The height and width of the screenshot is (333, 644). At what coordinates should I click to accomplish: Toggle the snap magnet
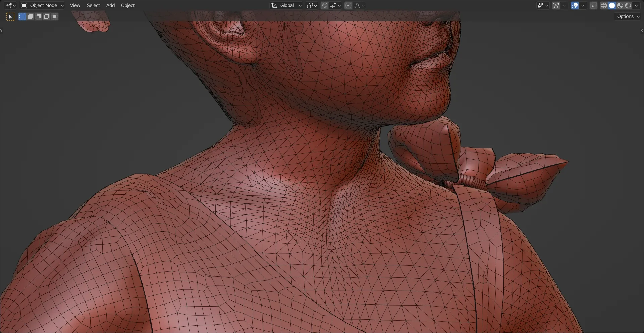[x=324, y=5]
